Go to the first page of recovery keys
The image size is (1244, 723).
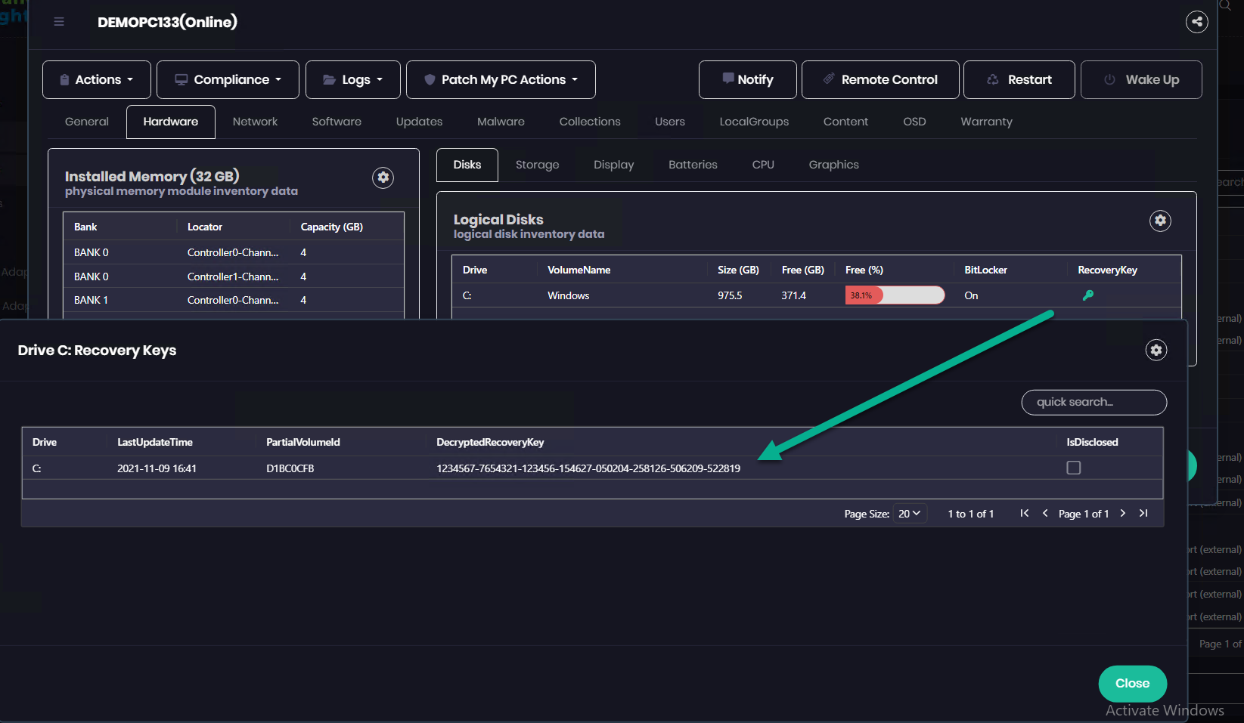(1025, 514)
